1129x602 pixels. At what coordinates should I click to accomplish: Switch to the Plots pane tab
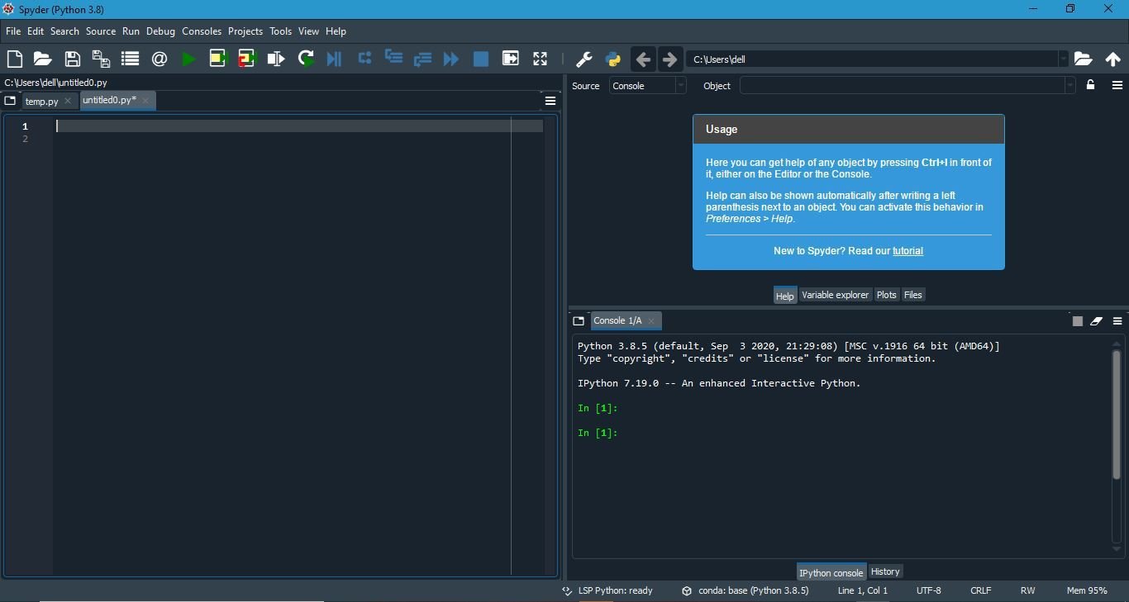887,295
